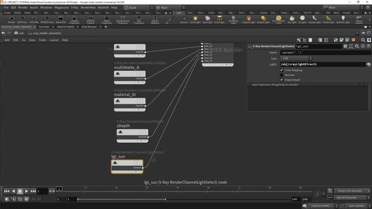Jump to first frame button
The image size is (372, 209).
[x=6, y=191]
